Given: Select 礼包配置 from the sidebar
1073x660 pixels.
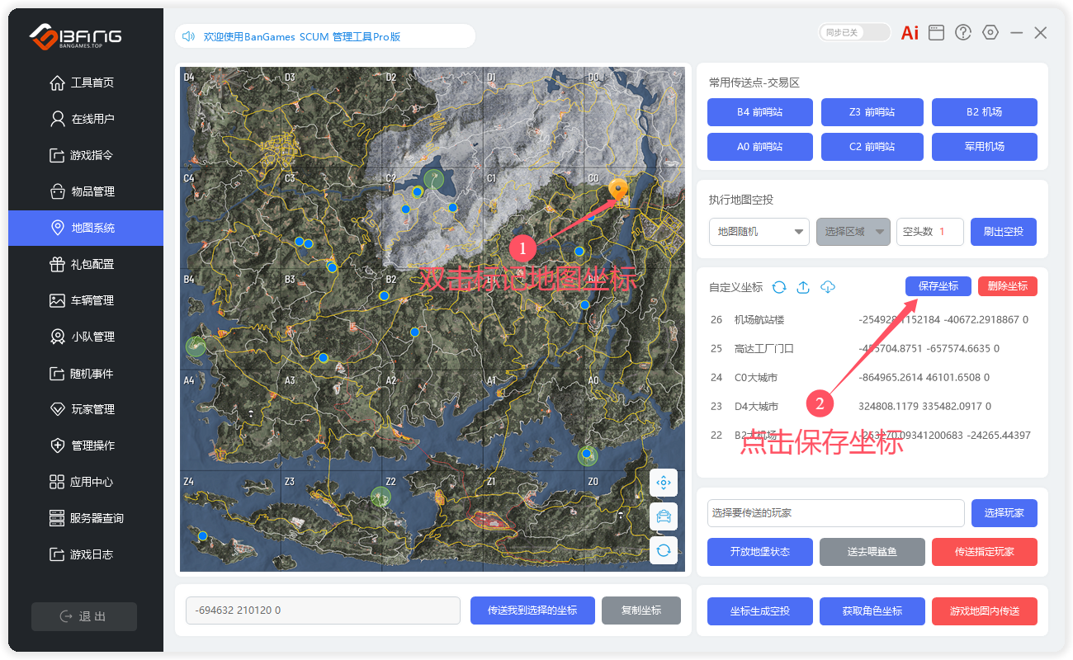Looking at the screenshot, I should coord(92,264).
